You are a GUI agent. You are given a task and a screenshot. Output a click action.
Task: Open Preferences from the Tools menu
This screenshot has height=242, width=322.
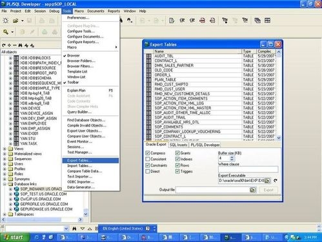pos(90,18)
